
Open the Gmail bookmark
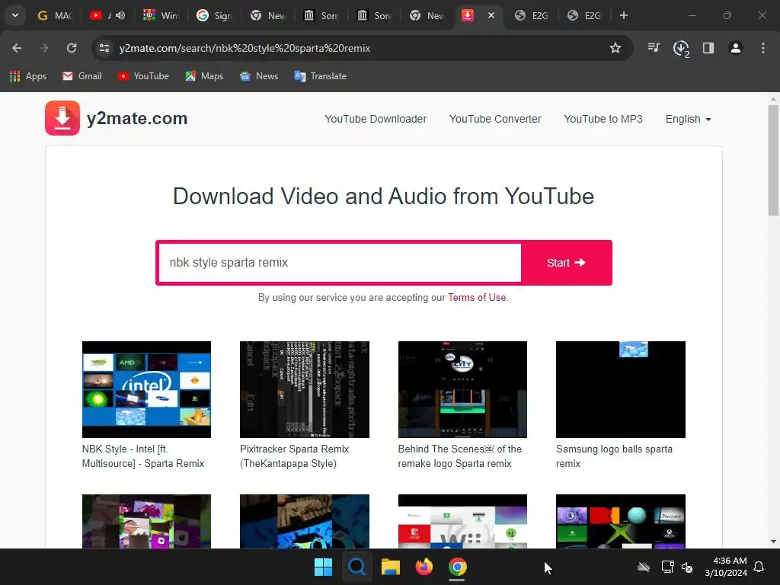(82, 76)
